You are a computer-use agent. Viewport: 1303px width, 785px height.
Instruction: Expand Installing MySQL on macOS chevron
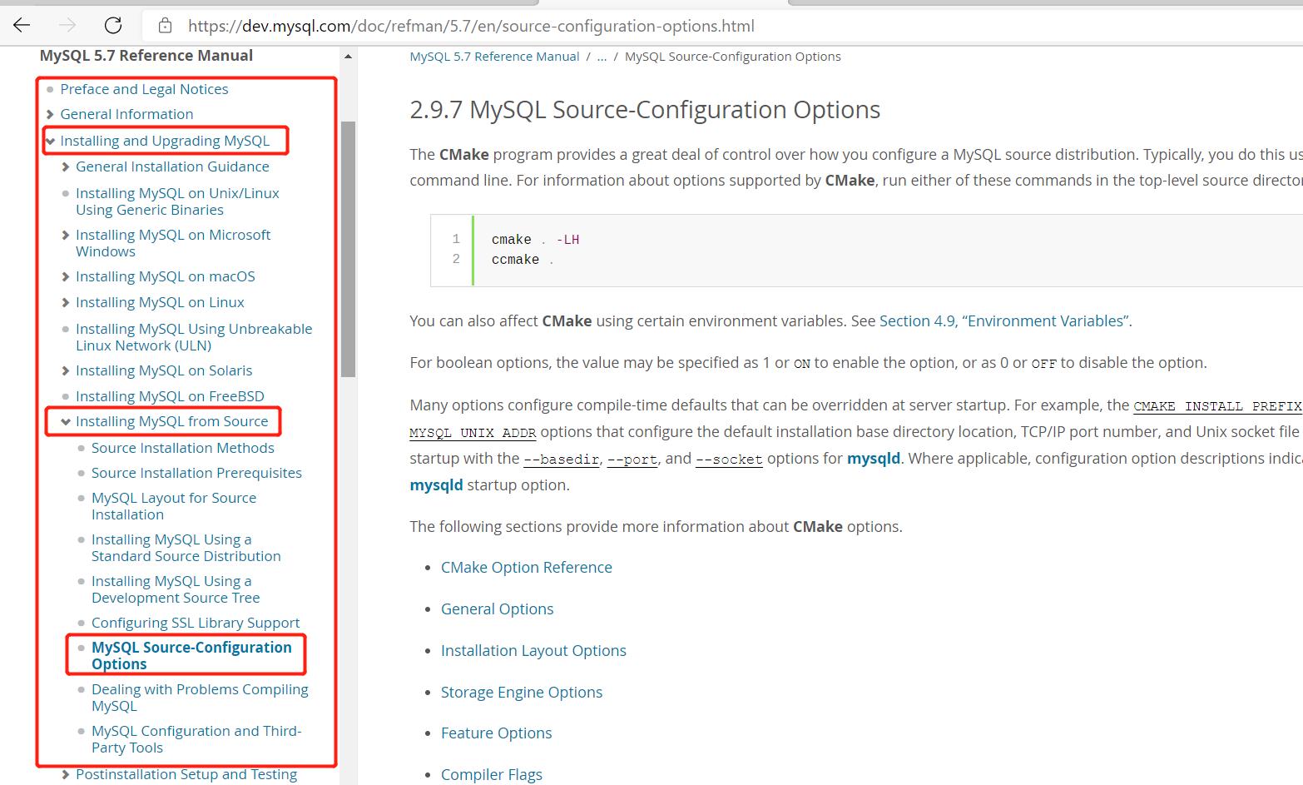[66, 276]
